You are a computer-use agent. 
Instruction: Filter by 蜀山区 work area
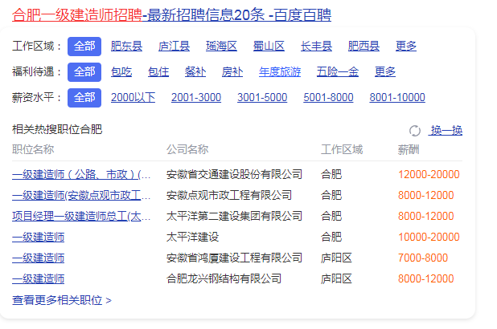[x=269, y=47]
